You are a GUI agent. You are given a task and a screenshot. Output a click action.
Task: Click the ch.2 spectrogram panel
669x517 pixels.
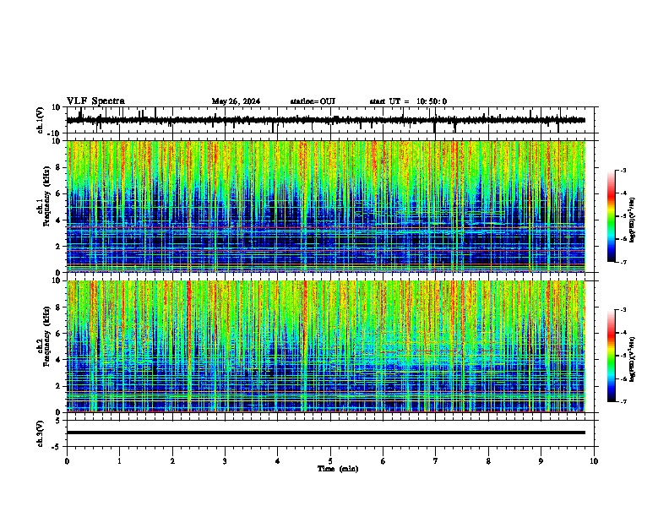(x=326, y=346)
